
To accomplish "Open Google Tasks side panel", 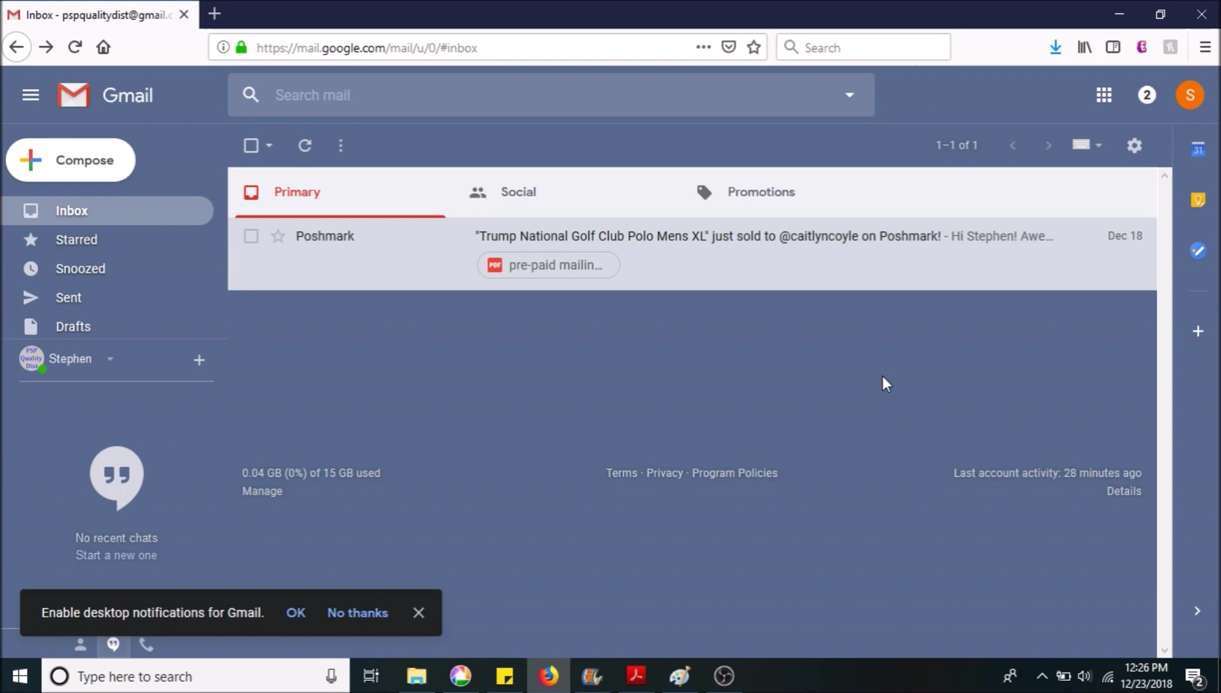I will click(1197, 250).
